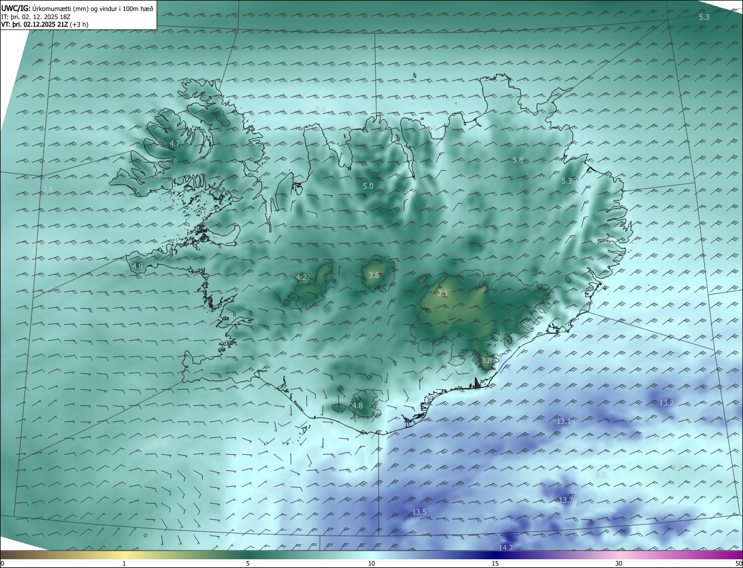Click the 13.2 value offshore to the southeast
The width and height of the screenshot is (743, 568).
tap(666, 402)
